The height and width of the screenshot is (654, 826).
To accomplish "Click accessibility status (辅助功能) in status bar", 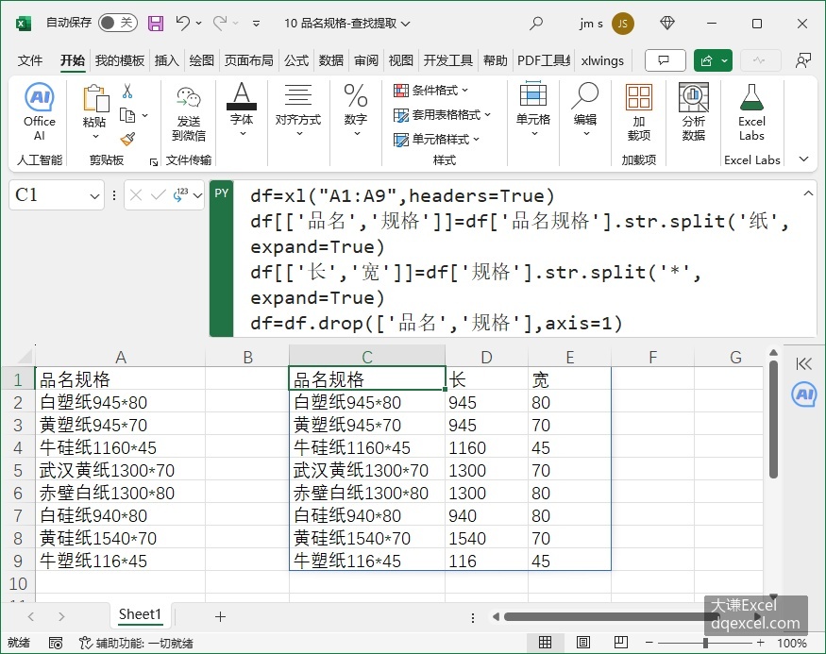I will (136, 643).
